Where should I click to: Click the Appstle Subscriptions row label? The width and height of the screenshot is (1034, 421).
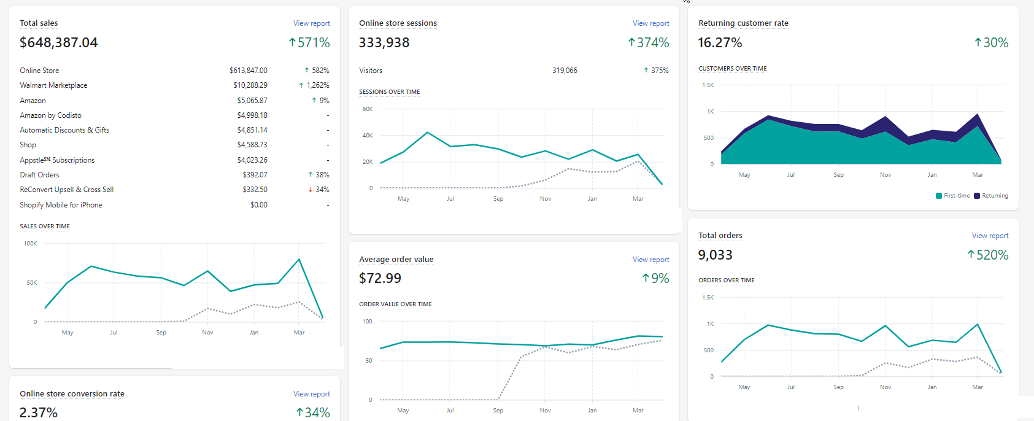(57, 160)
